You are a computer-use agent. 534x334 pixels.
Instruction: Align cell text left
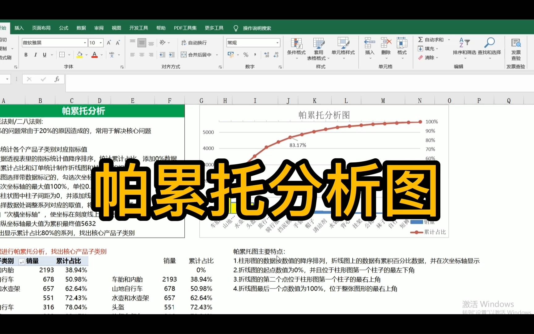coord(133,55)
